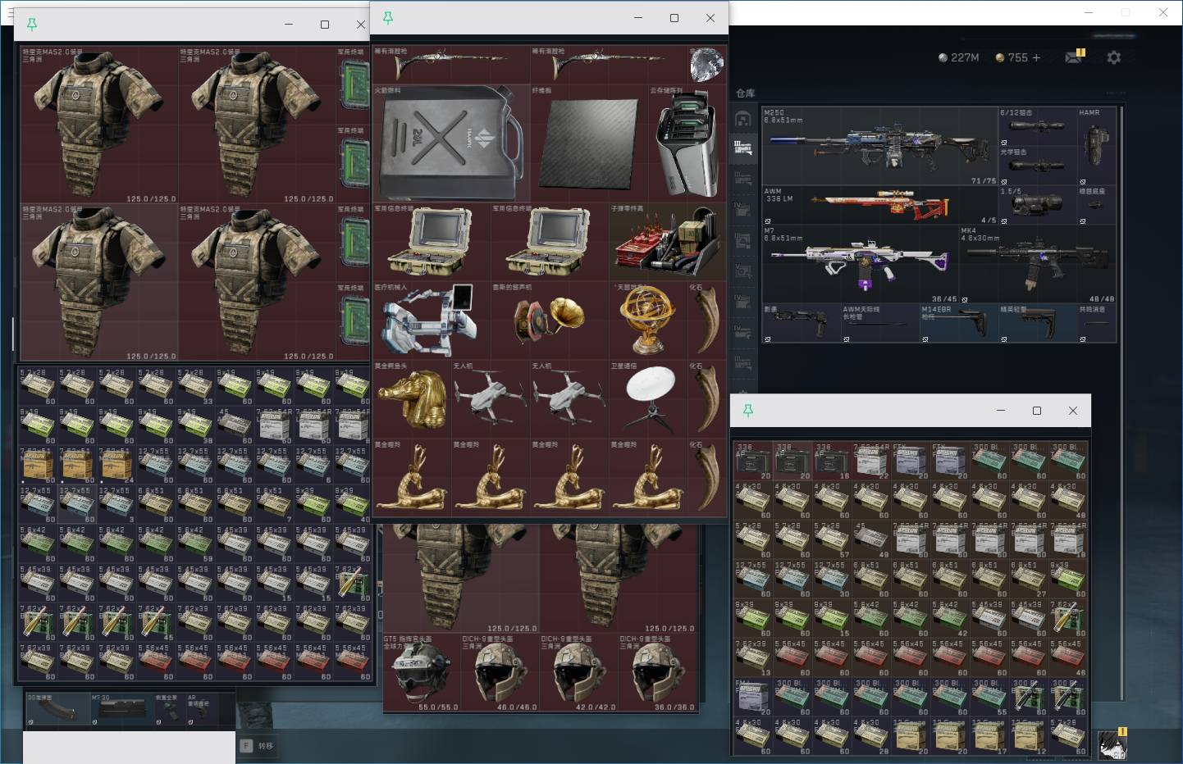Toggle the pin on the lower-right ammo window
The width and height of the screenshot is (1183, 764).
pyautogui.click(x=747, y=411)
